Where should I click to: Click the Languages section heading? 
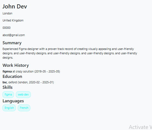(13, 101)
